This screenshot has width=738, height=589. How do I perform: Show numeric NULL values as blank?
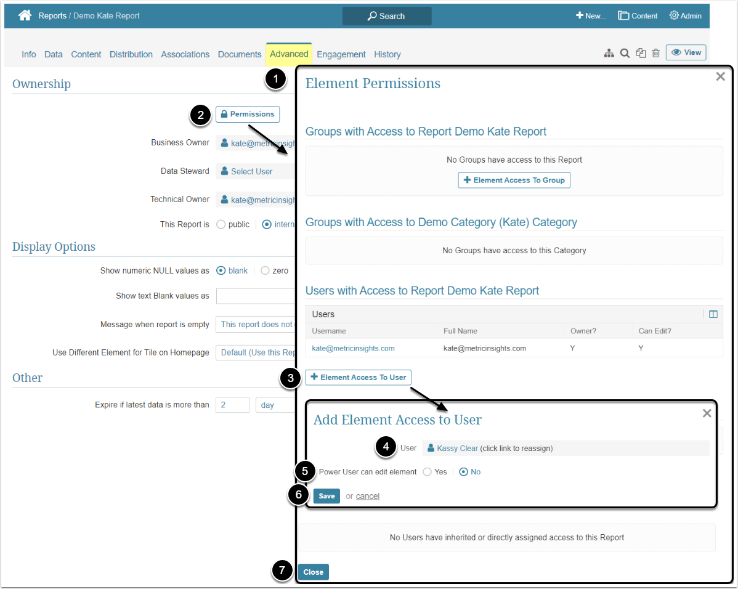coord(221,270)
